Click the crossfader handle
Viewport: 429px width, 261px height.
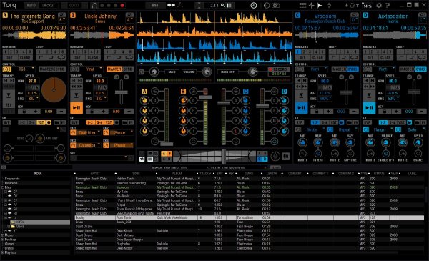click(x=224, y=156)
